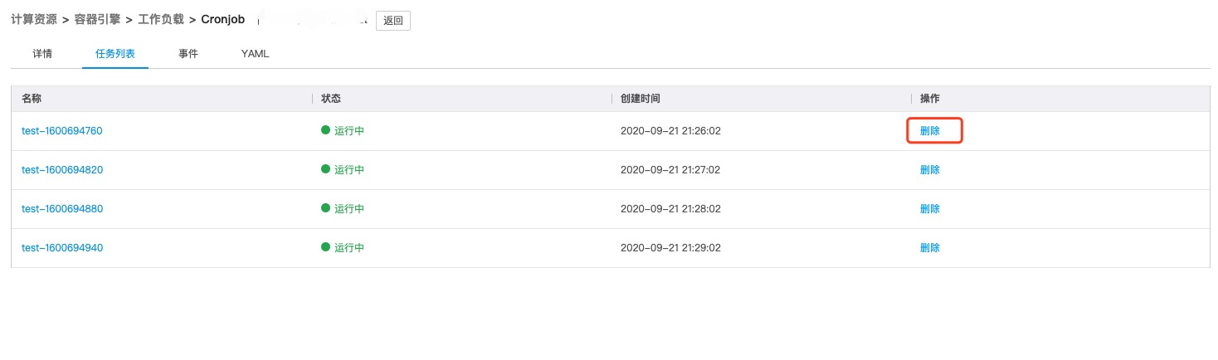This screenshot has width=1218, height=360.
Task: Click the 创建时间 column header
Action: (x=641, y=99)
